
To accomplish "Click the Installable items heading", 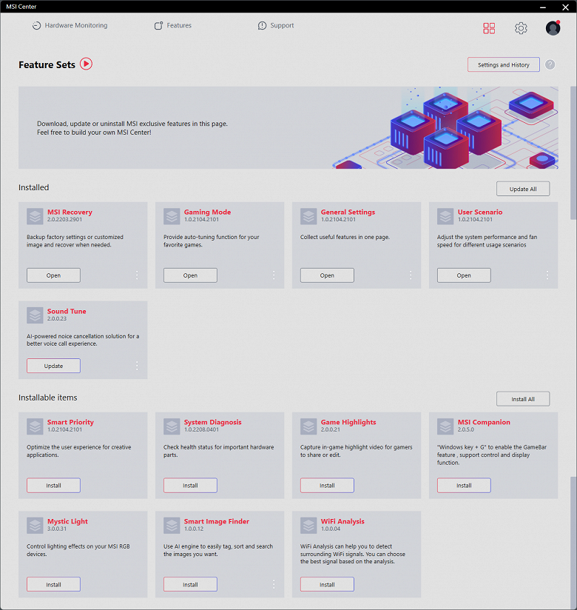I will click(48, 398).
